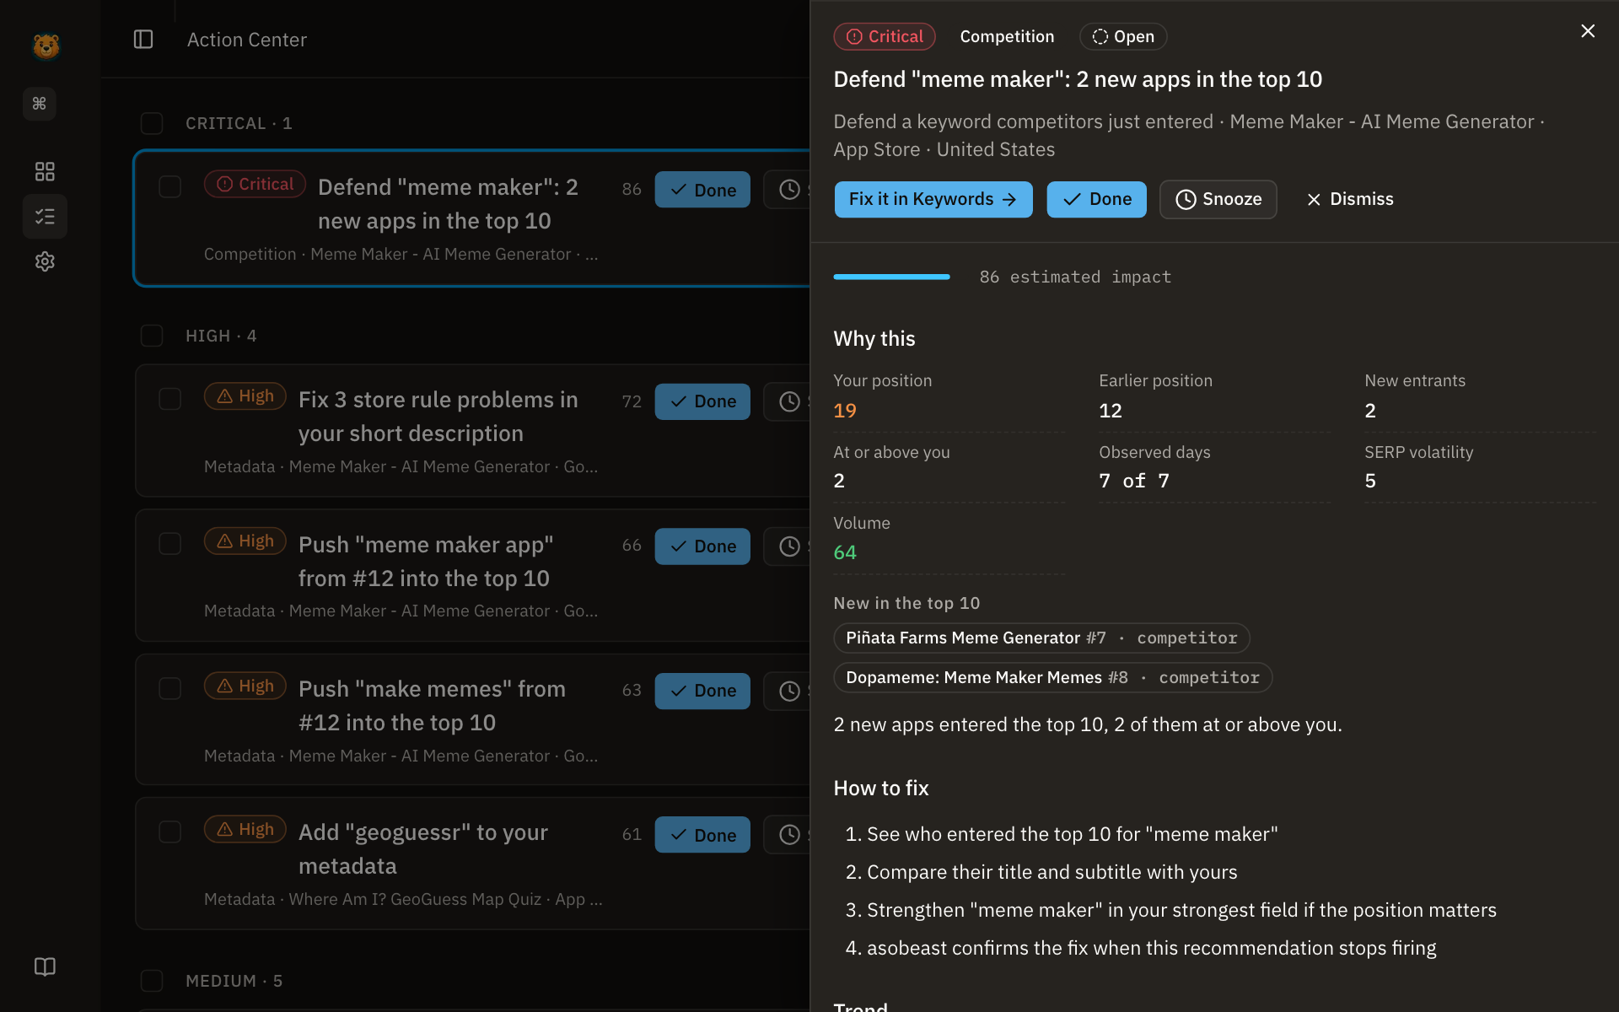Check the CRITICAL group checkbox
The width and height of the screenshot is (1619, 1012).
pos(152,123)
